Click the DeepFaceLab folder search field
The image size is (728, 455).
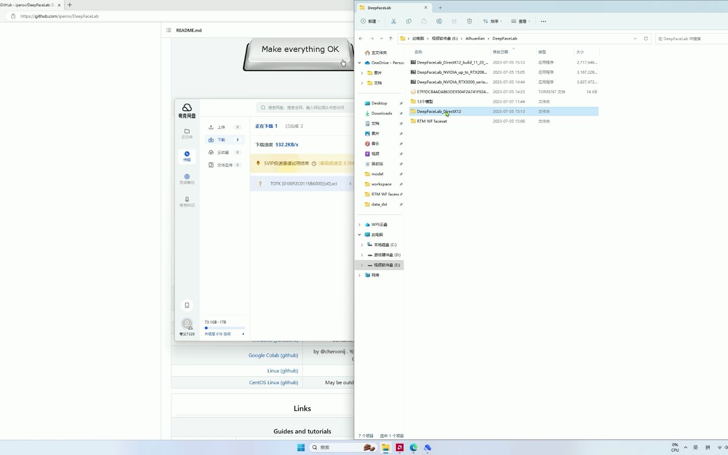click(x=691, y=38)
